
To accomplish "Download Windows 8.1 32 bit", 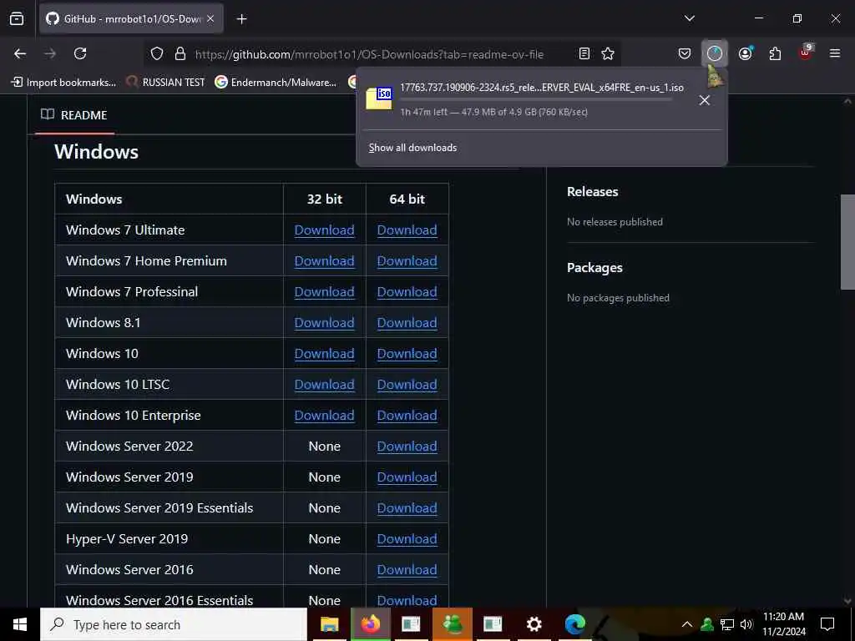I will [325, 323].
